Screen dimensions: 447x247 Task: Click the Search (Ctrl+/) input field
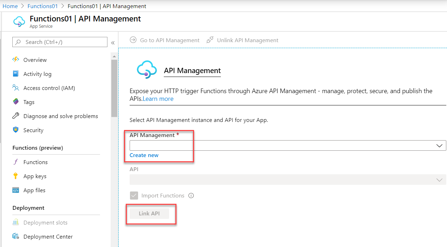click(60, 42)
